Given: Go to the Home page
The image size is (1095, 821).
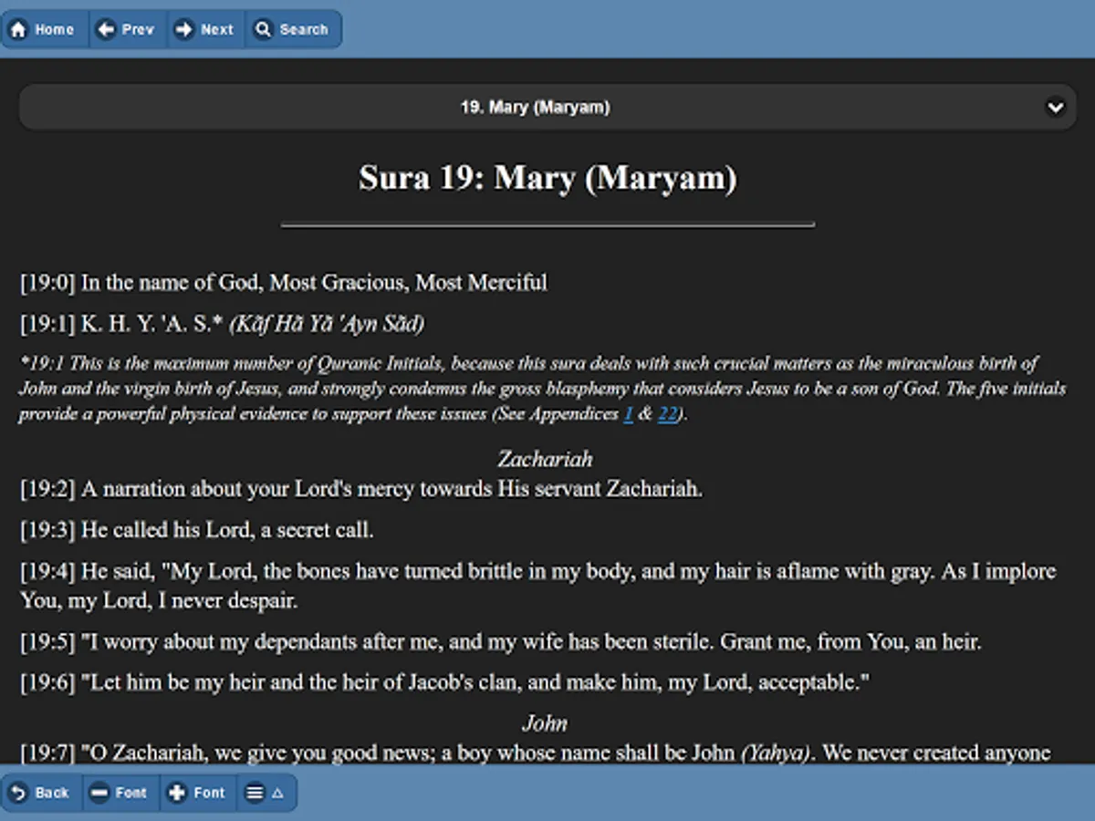Looking at the screenshot, I should 44,29.
